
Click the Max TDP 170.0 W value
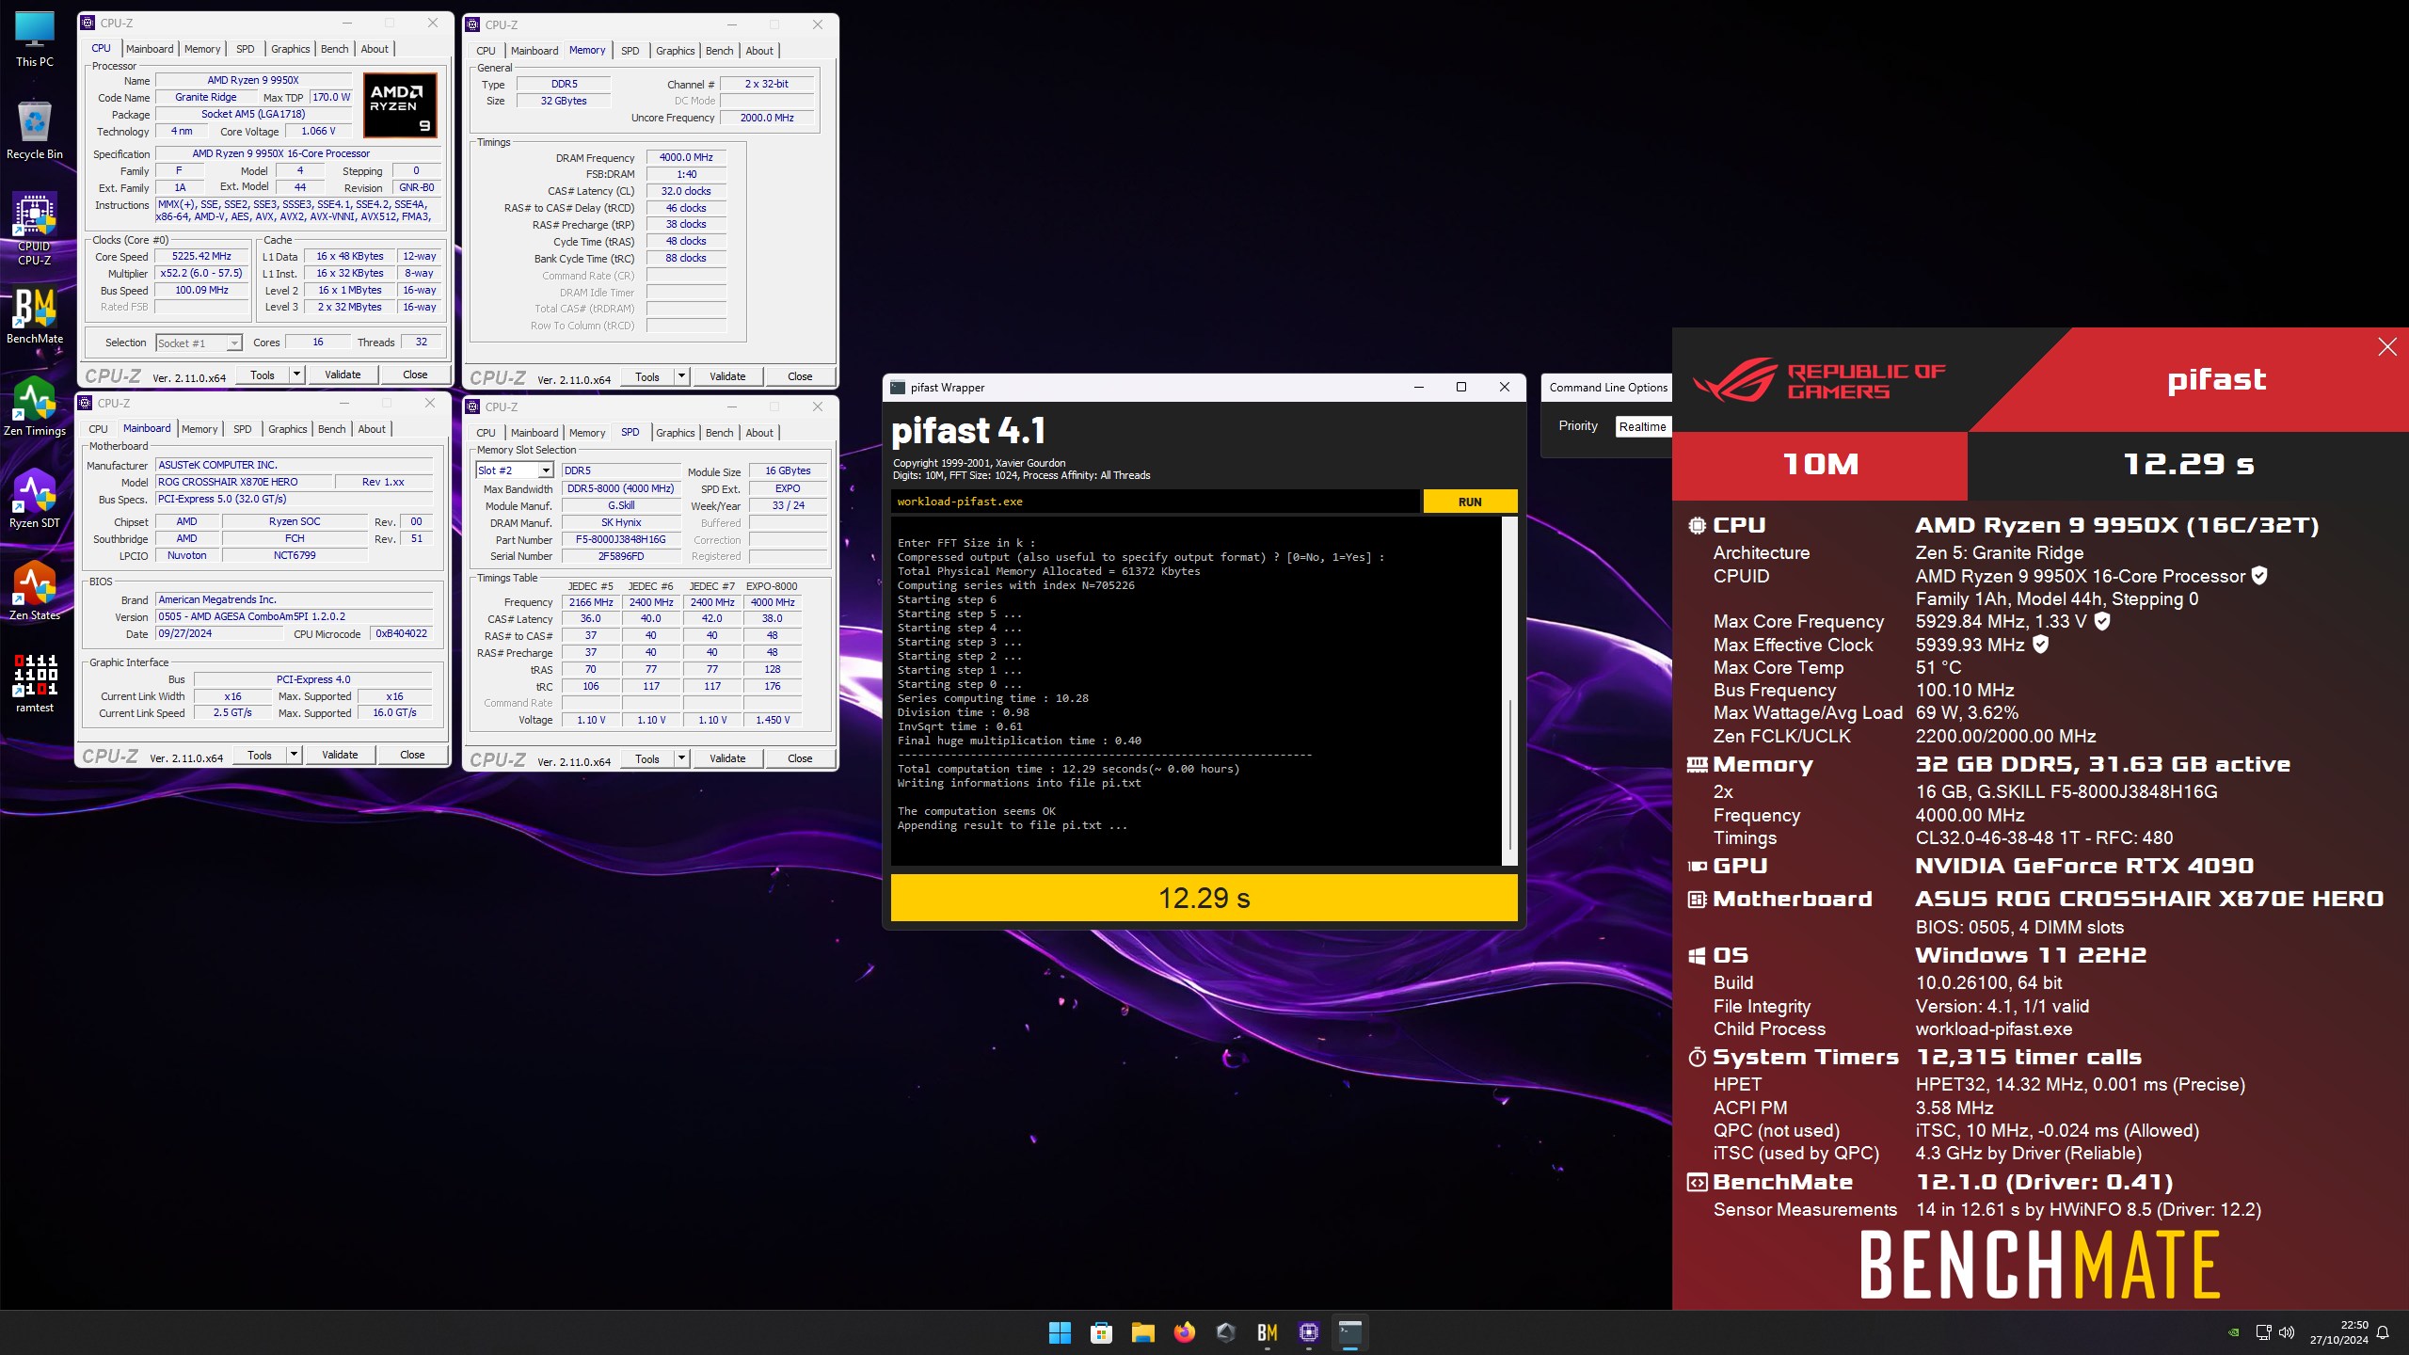331,97
